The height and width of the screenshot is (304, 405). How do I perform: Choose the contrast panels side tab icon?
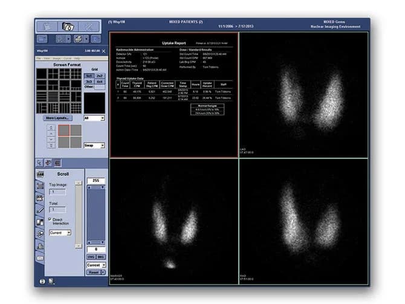(40, 222)
